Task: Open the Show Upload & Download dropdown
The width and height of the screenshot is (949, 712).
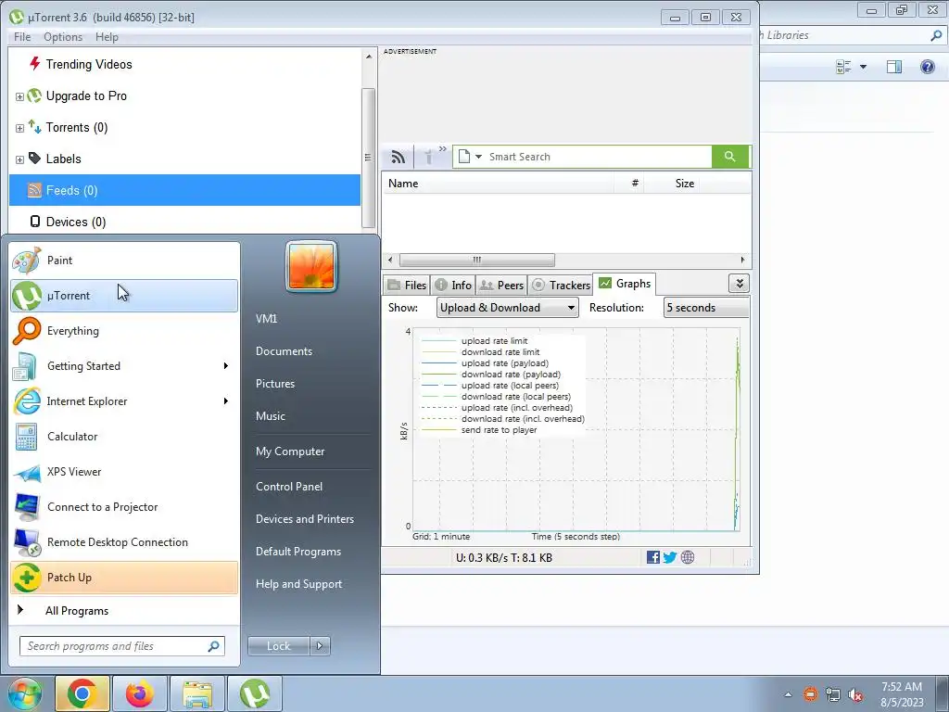Action: coord(507,308)
